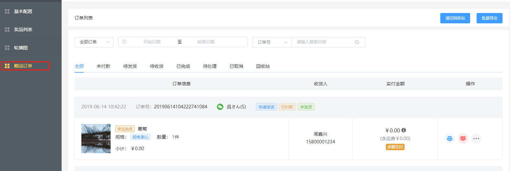Open 奖品列表 in the sidebar
This screenshot has height=171, width=510.
click(x=23, y=30)
